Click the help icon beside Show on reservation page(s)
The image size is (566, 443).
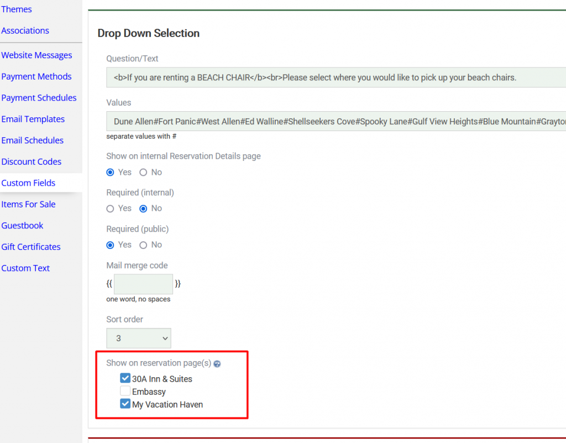tap(217, 364)
